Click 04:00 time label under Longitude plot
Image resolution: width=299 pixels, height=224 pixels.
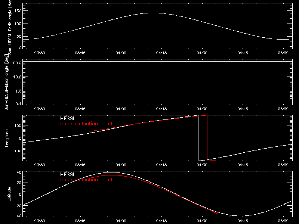pyautogui.click(x=121, y=165)
